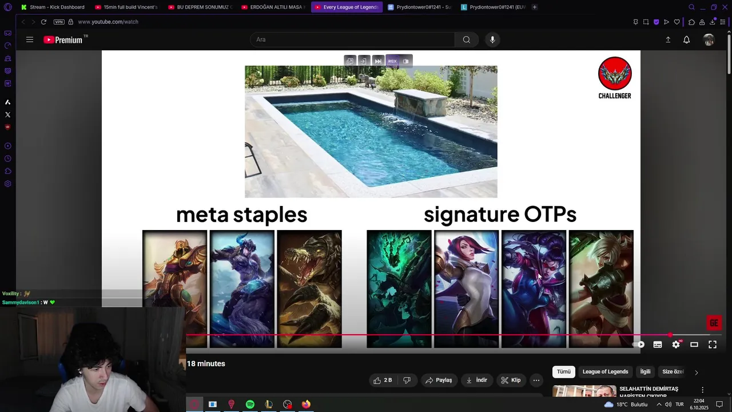Screen dimensions: 732x412
Task: Take a snapshot with the browser capture icon
Action: click(x=646, y=22)
